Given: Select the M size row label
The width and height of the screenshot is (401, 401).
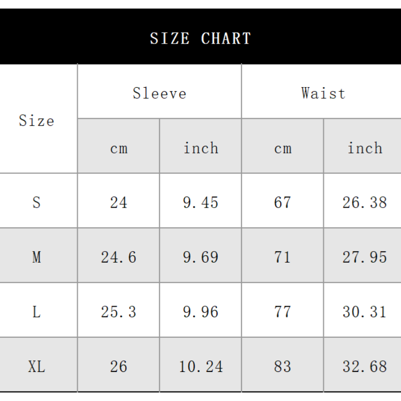Looking at the screenshot, I should point(37,257).
